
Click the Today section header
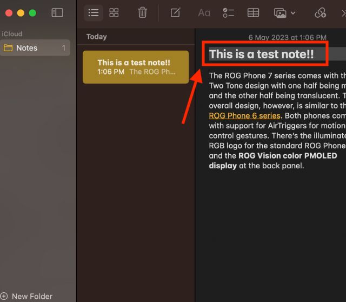[x=97, y=37]
